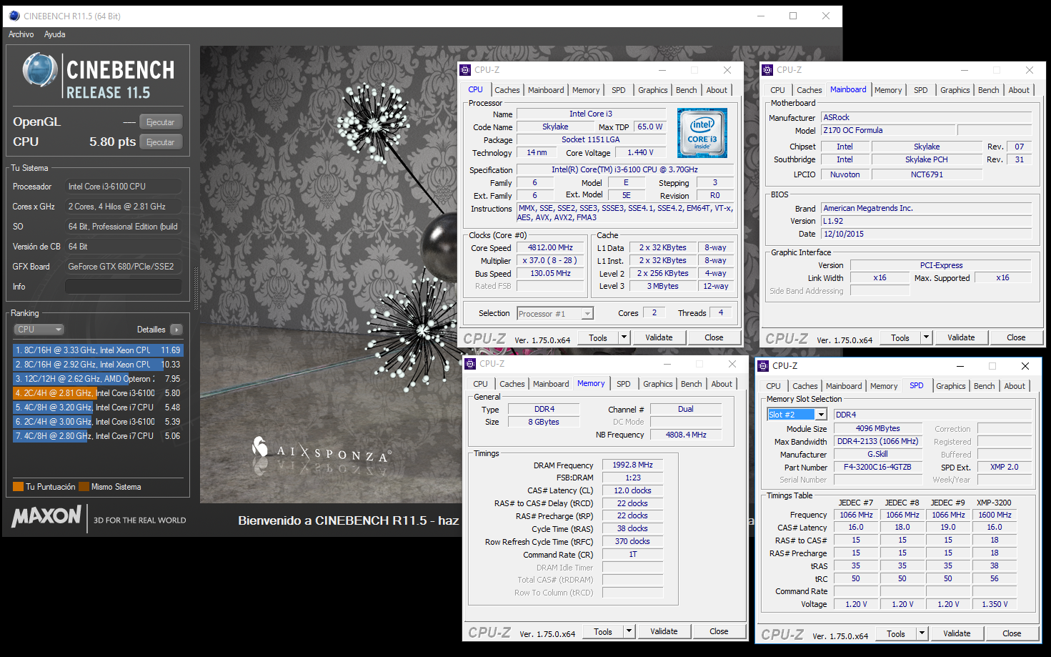Switch to About tab in Mainboard window
This screenshot has width=1051, height=657.
pyautogui.click(x=1020, y=90)
